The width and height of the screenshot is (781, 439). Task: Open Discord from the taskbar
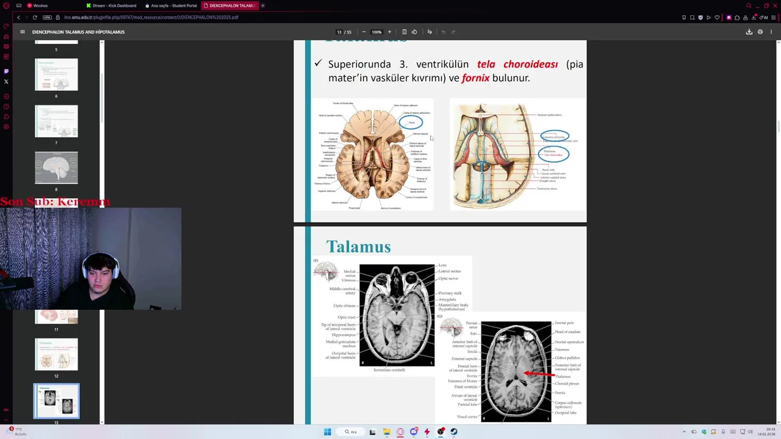[414, 432]
